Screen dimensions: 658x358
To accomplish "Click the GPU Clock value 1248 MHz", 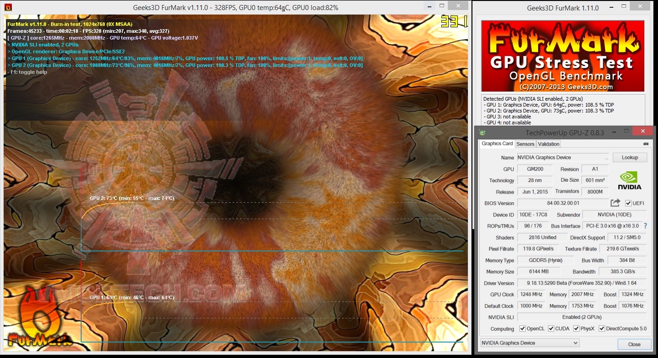I will pos(531,295).
